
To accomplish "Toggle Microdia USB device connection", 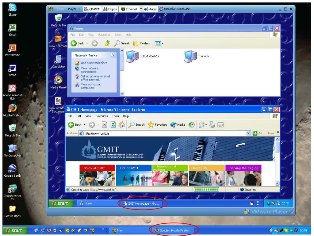I will pos(174,9).
